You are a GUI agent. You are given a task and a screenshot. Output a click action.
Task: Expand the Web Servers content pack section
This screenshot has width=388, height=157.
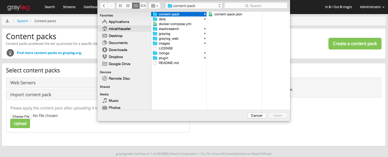point(98,83)
